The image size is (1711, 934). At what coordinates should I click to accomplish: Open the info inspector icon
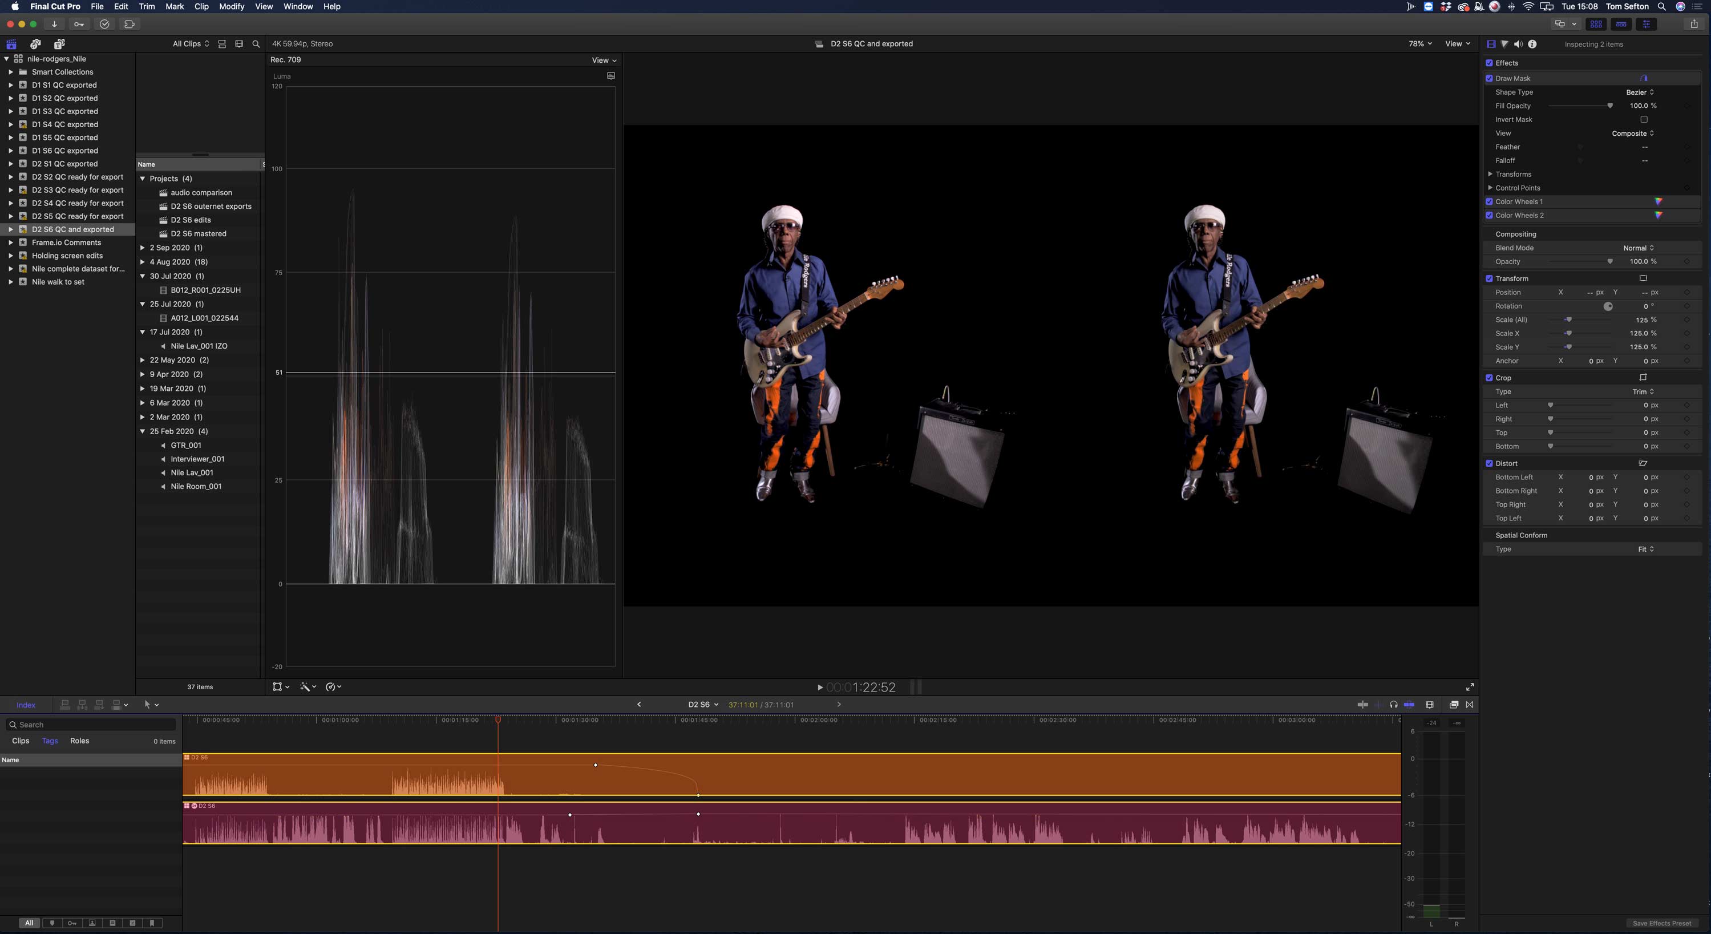[1532, 44]
